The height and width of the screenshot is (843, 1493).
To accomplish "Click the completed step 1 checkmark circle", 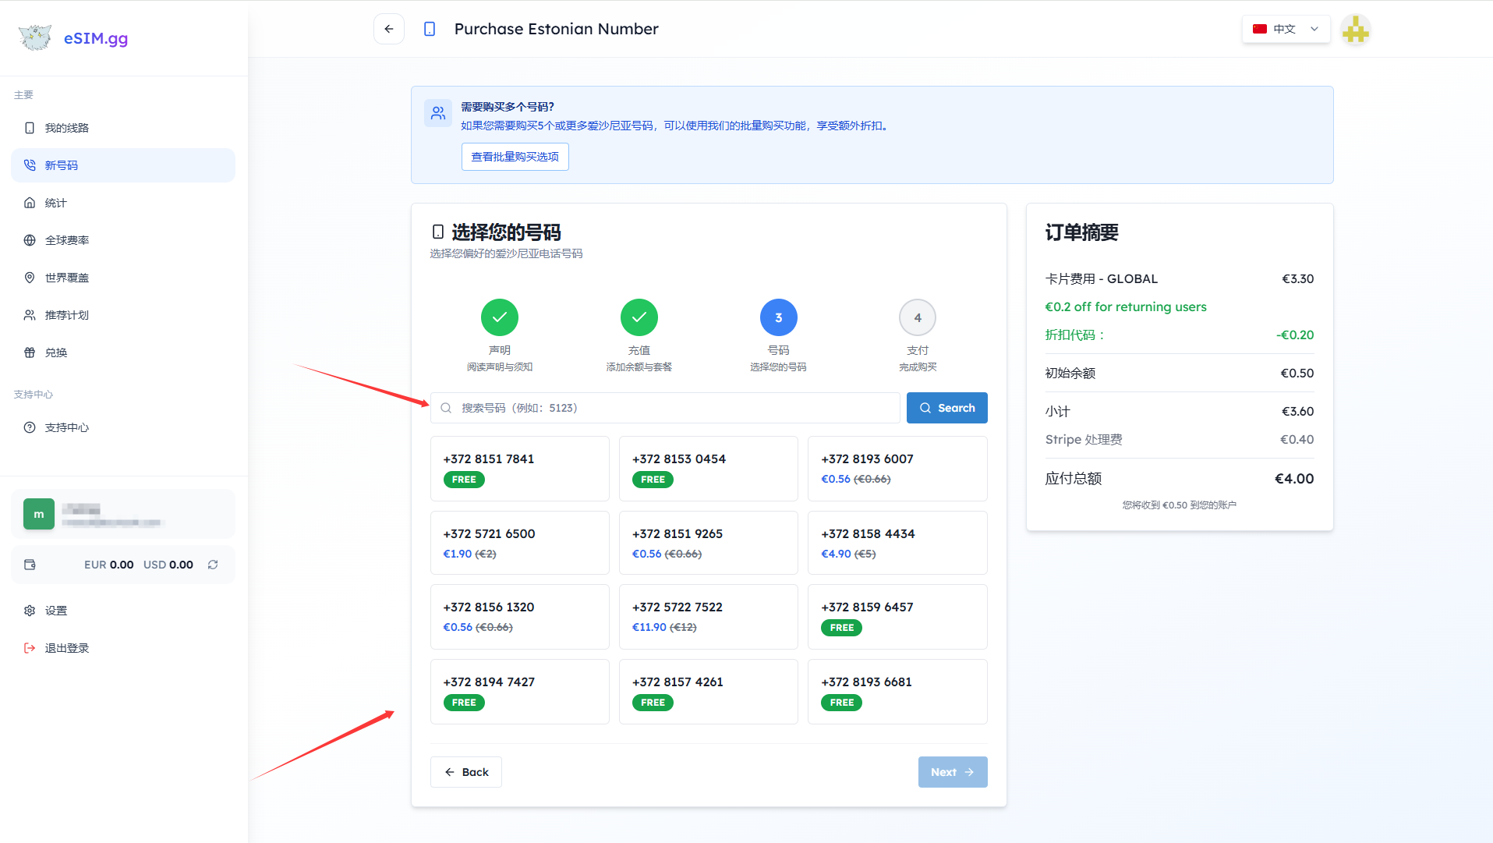I will pos(500,317).
